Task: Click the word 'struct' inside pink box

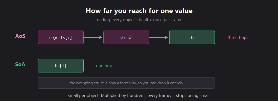Action: [126, 38]
